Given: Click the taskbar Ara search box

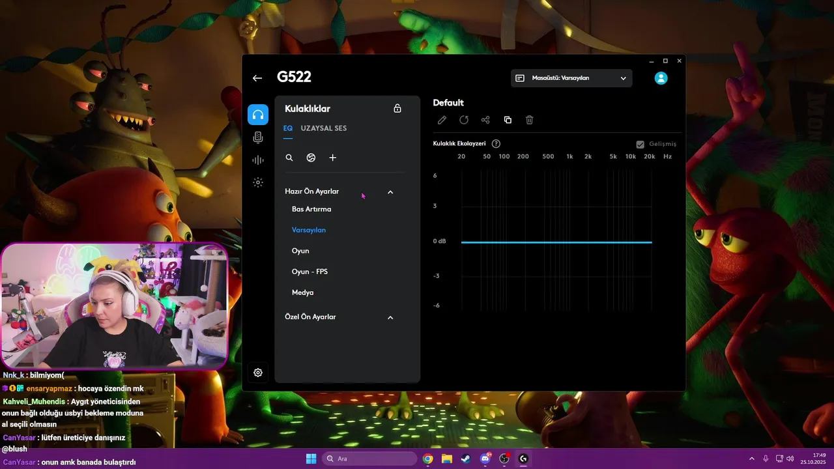Looking at the screenshot, I should [369, 459].
